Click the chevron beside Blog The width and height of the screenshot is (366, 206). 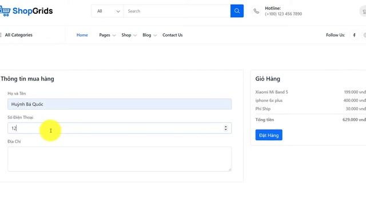[x=155, y=35]
